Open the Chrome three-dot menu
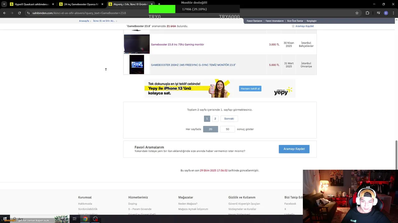 pos(393,13)
